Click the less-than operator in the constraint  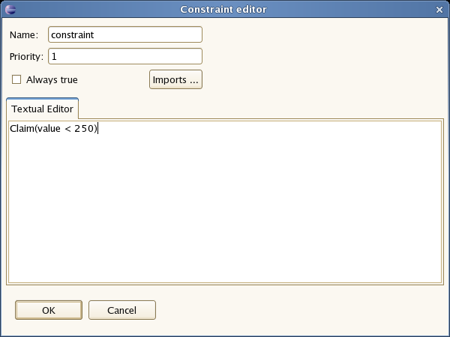coord(67,129)
